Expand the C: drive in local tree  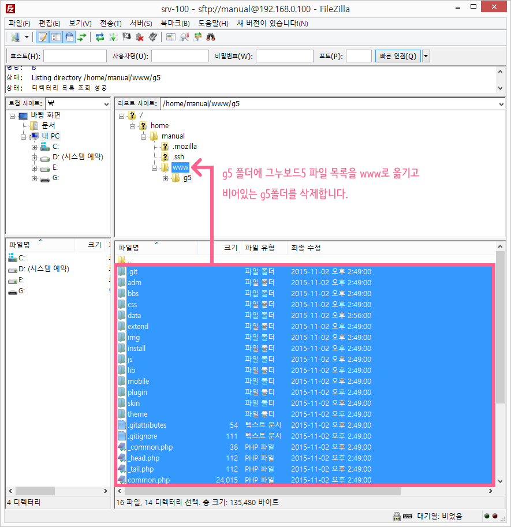tap(34, 147)
